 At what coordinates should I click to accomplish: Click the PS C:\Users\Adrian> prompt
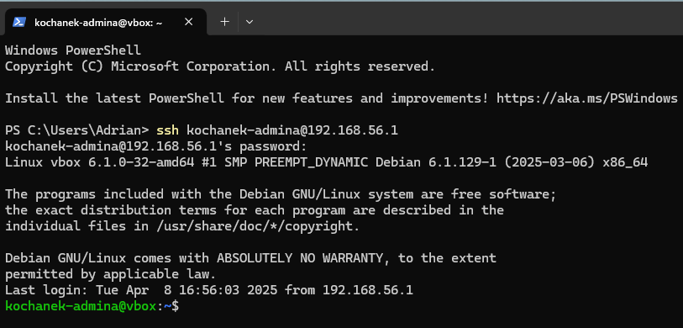tap(77, 130)
